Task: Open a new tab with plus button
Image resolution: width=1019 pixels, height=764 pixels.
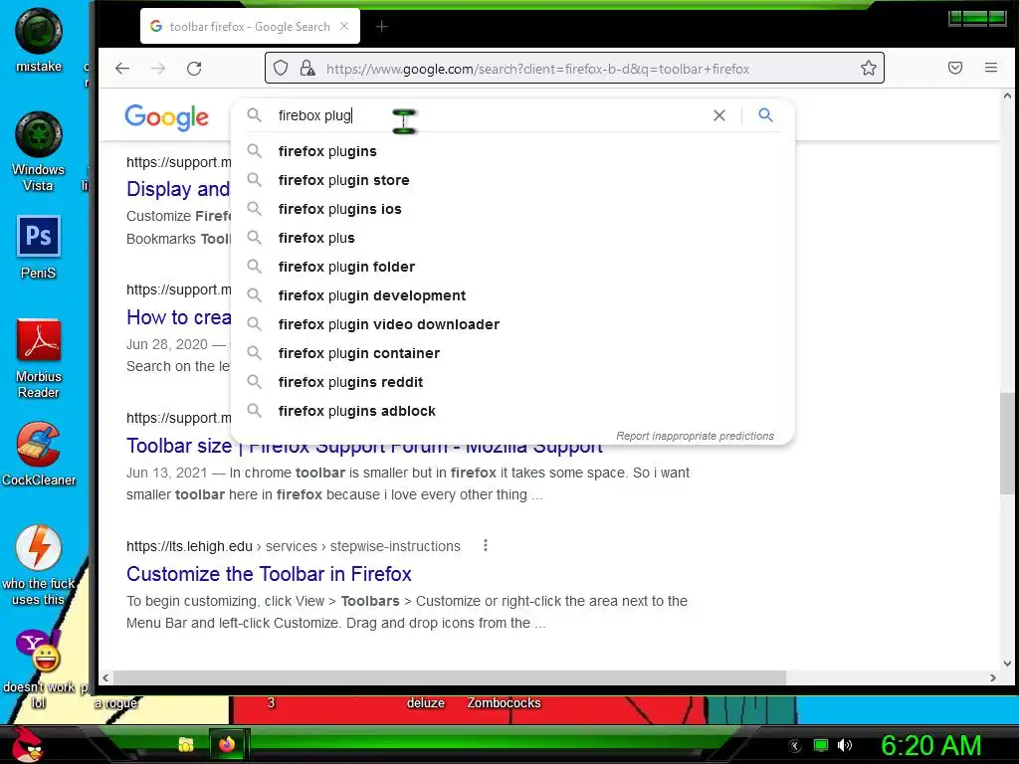Action: (381, 27)
